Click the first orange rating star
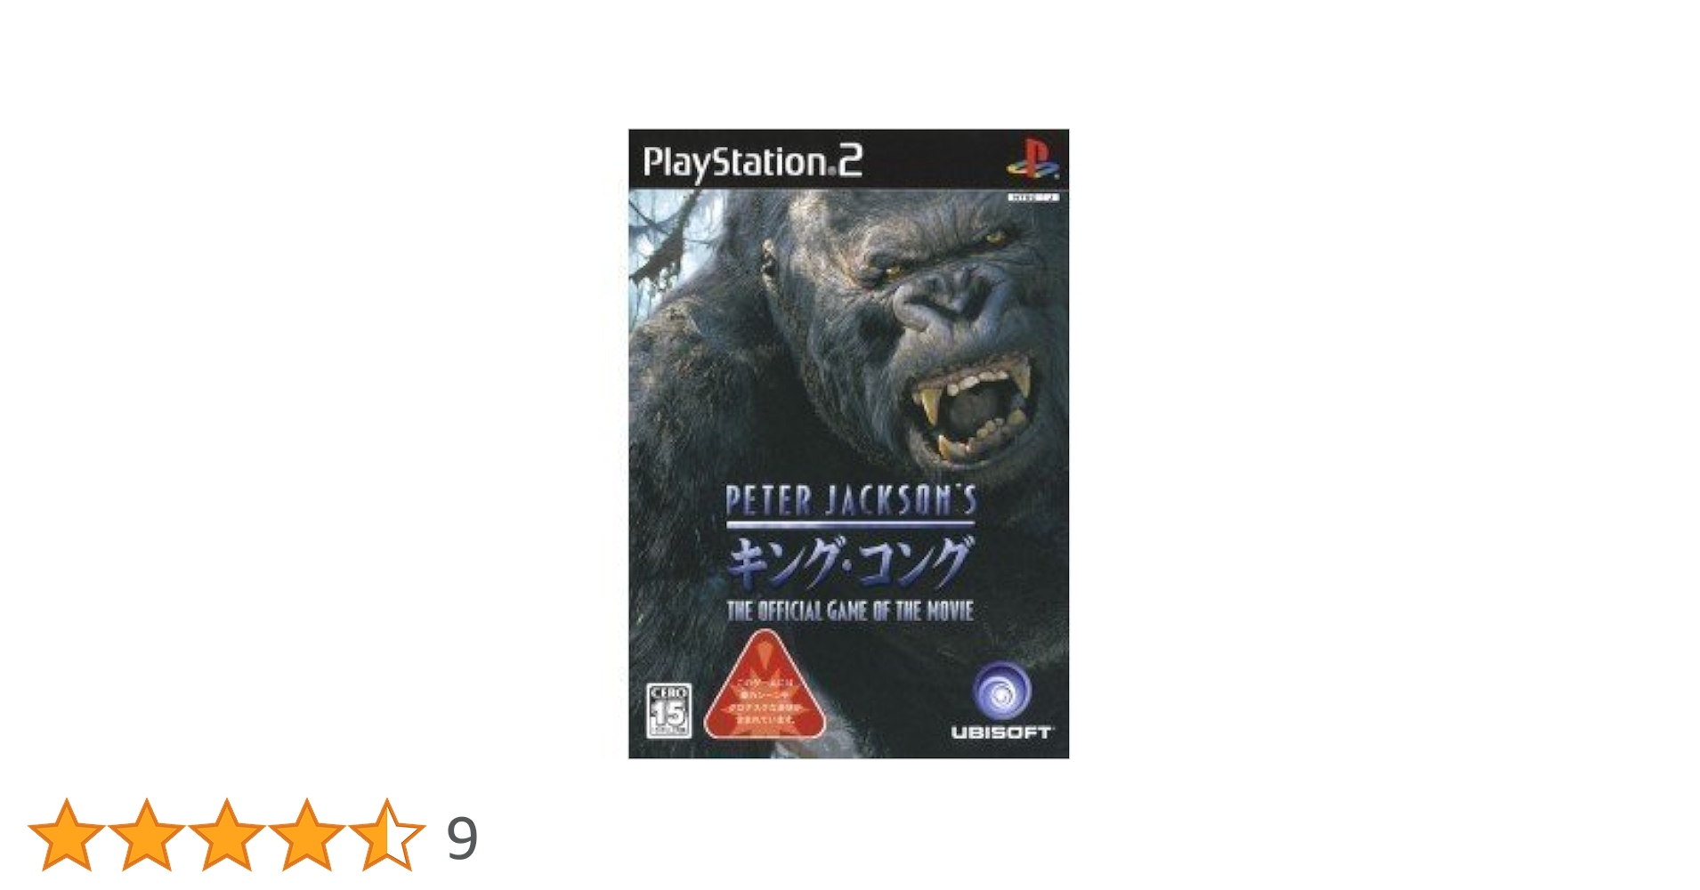The width and height of the screenshot is (1700, 890). [66, 834]
